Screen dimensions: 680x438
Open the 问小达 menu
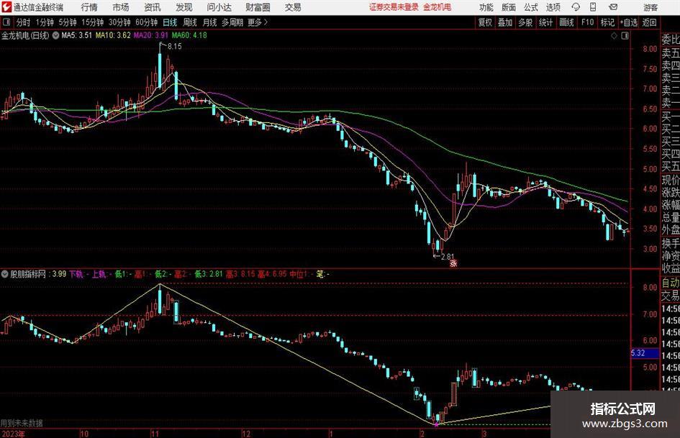pos(219,7)
